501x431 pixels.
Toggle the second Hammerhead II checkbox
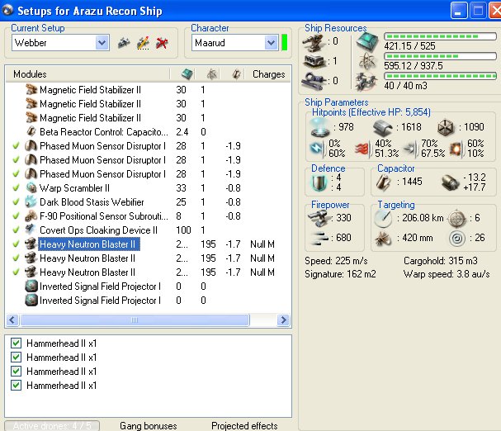point(16,357)
